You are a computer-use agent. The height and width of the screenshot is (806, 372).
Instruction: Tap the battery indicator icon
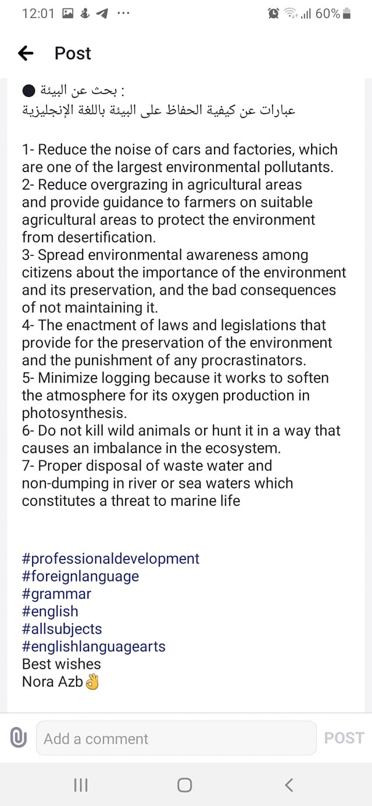coord(347,13)
